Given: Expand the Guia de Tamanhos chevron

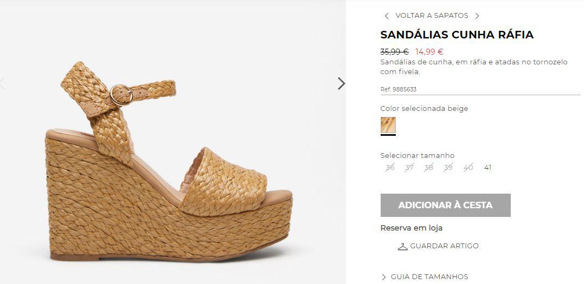Looking at the screenshot, I should click(383, 277).
